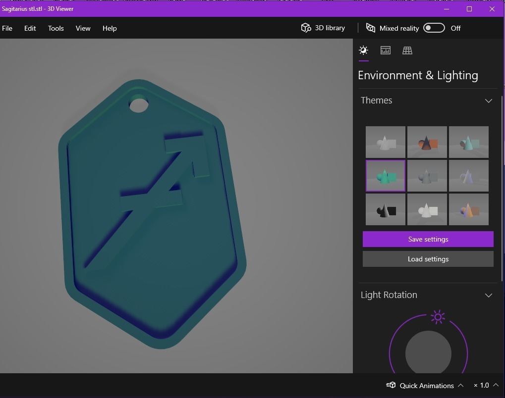Select the faint lavender theme thumbnail
This screenshot has width=505, height=398.
click(469, 176)
